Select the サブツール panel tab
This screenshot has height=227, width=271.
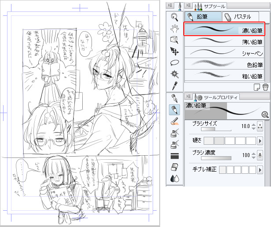coord(210,7)
